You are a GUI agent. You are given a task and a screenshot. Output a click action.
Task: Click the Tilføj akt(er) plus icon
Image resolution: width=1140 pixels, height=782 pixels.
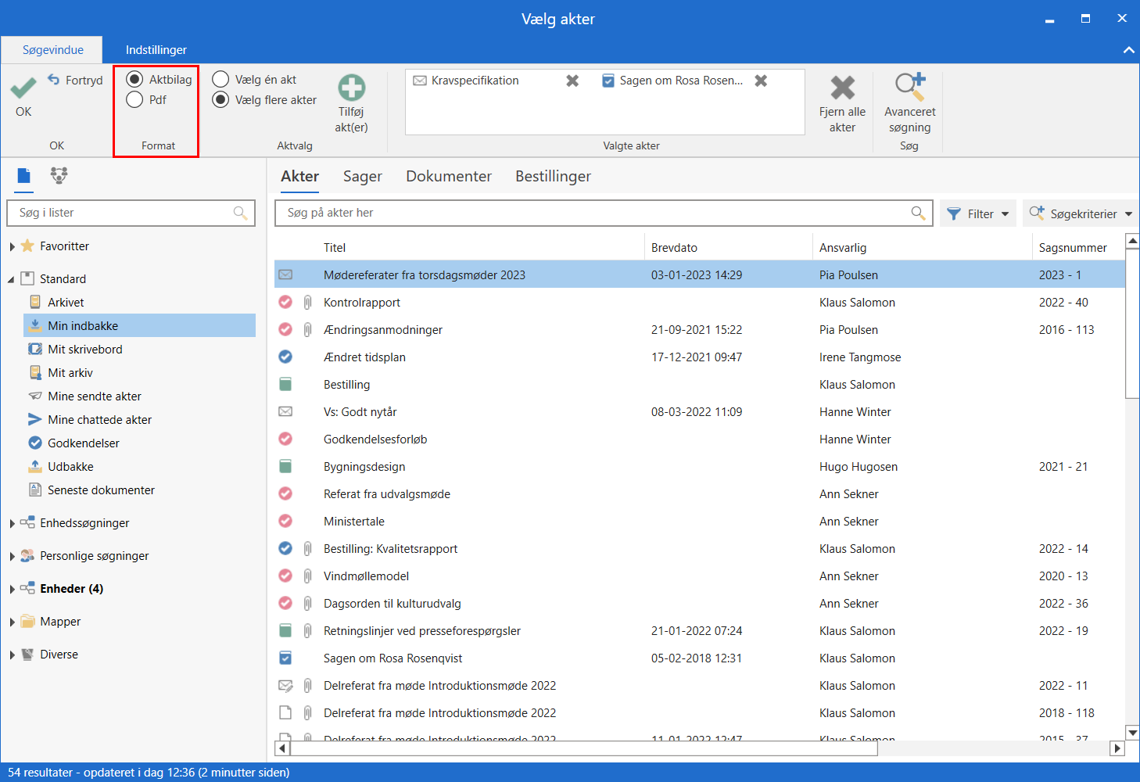click(351, 88)
